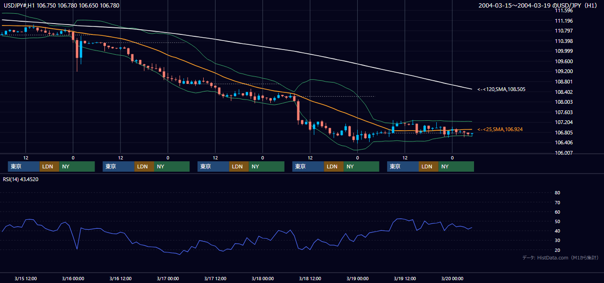Click price axis label 109.999
The height and width of the screenshot is (283, 604).
[564, 51]
